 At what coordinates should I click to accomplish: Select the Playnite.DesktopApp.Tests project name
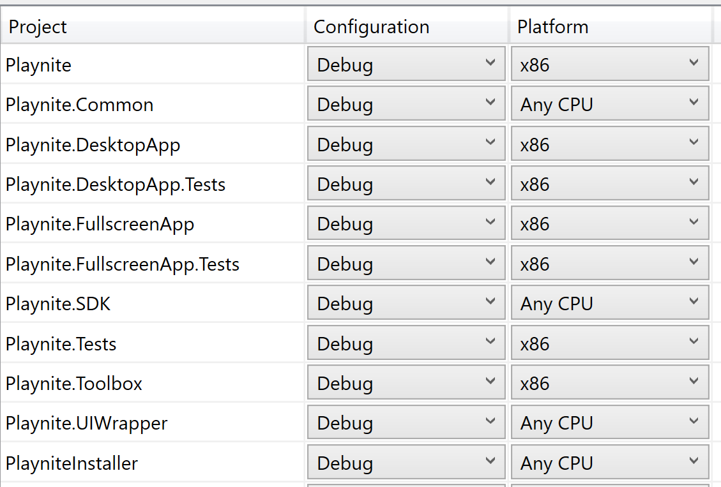pos(116,185)
